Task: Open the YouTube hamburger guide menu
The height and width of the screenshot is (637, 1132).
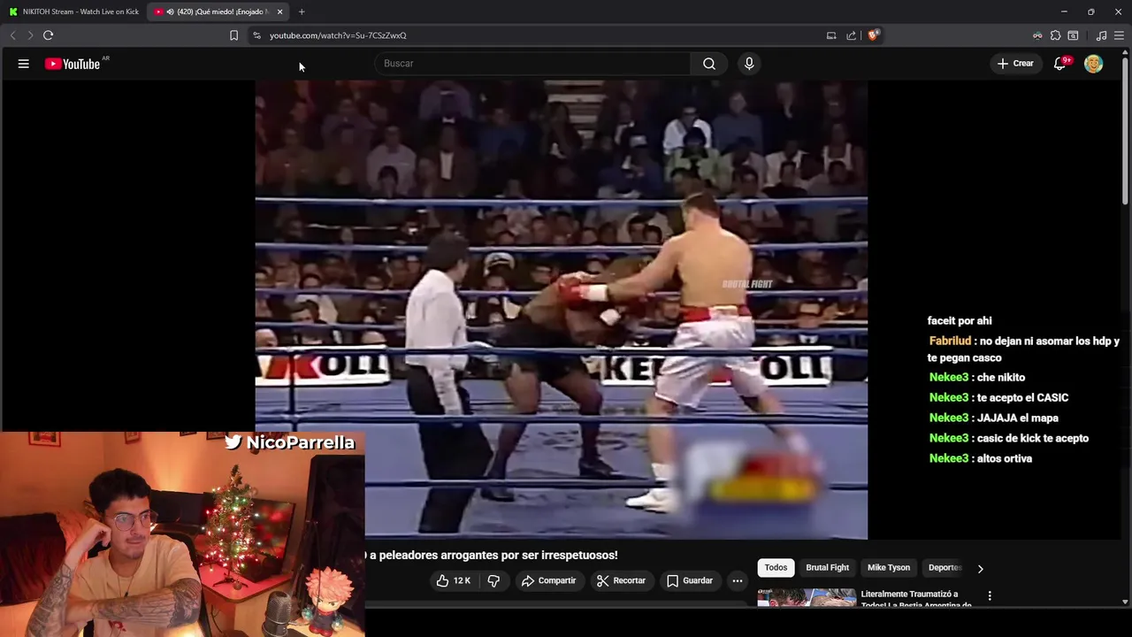Action: [24, 64]
